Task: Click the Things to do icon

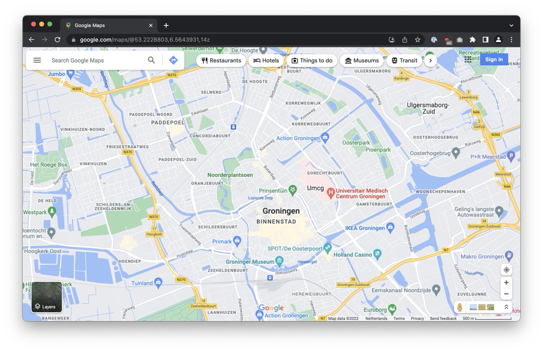Action: (294, 60)
